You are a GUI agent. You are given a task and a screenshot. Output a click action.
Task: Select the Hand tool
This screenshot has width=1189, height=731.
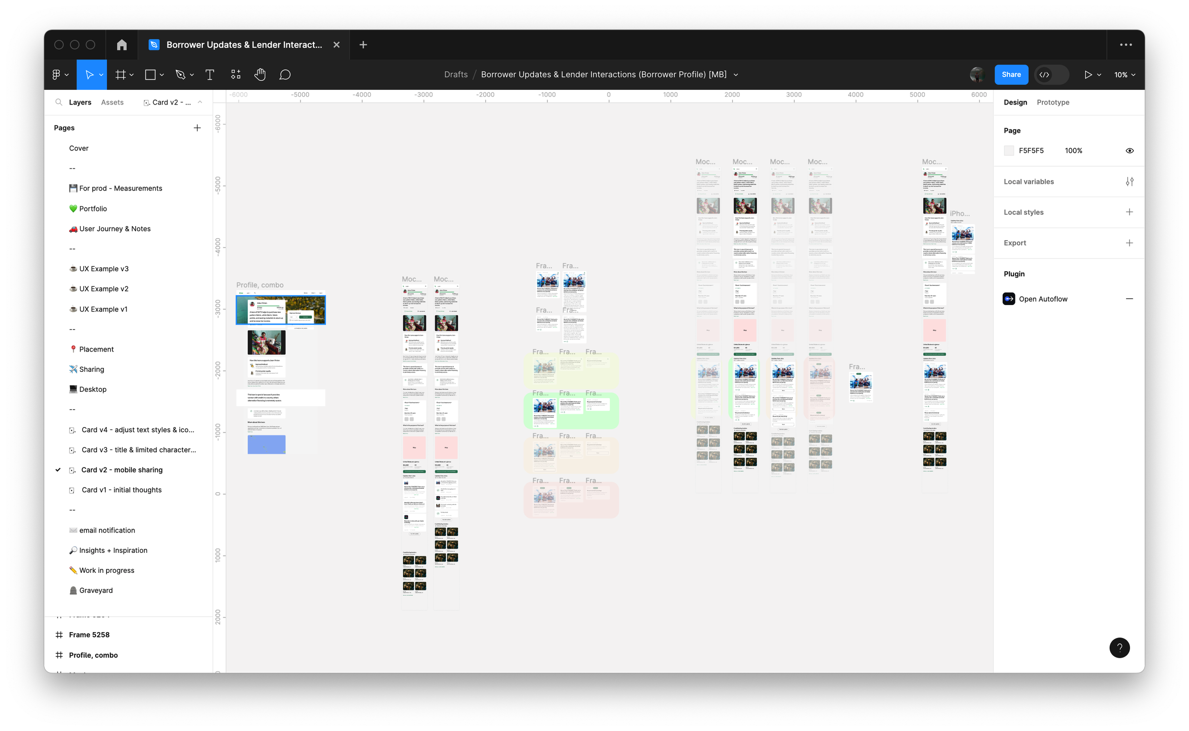(x=260, y=75)
